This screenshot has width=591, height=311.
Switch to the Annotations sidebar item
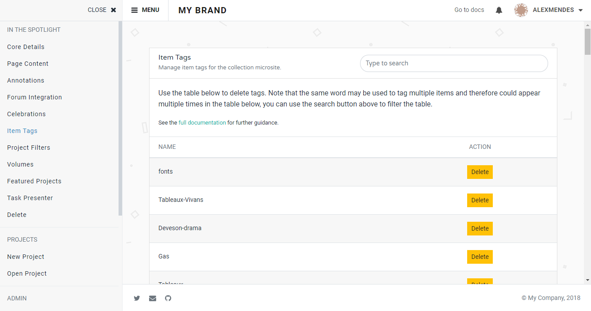(x=25, y=80)
